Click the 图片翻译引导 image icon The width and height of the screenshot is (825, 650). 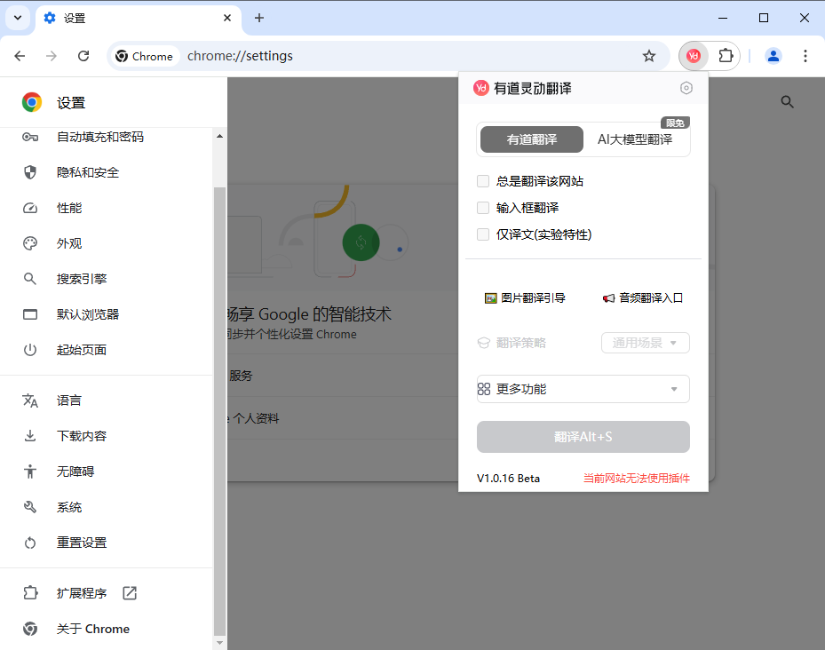[x=490, y=297]
